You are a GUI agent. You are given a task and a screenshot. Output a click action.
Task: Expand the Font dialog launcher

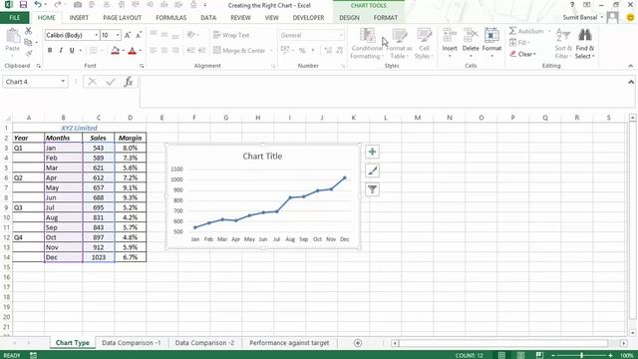pos(142,66)
